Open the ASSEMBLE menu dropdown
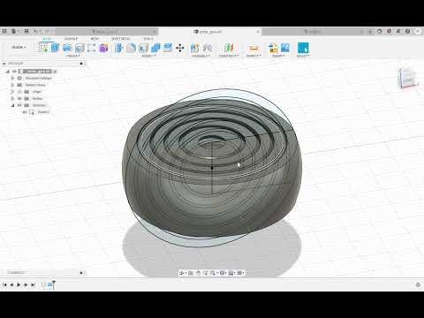Image resolution: width=424 pixels, height=318 pixels. point(201,56)
